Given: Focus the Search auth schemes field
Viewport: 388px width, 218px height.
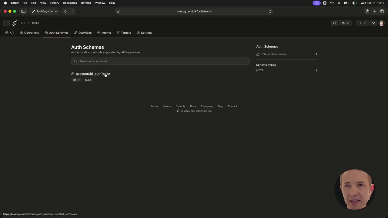Looking at the screenshot, I should pos(160,61).
